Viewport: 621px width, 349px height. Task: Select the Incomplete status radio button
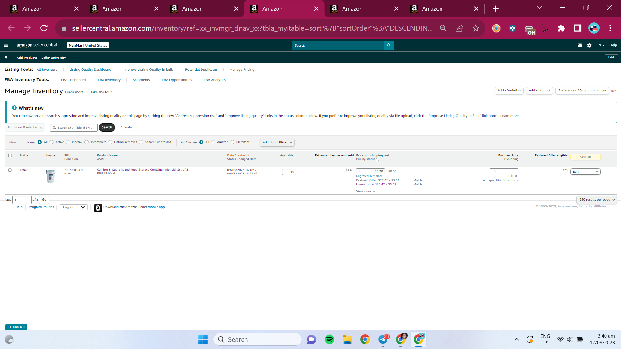(87, 142)
